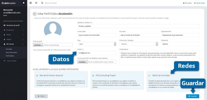Collapse the Mi Cuenta sidebar menu
Viewport: 207px width, 100px height.
(x=13, y=44)
